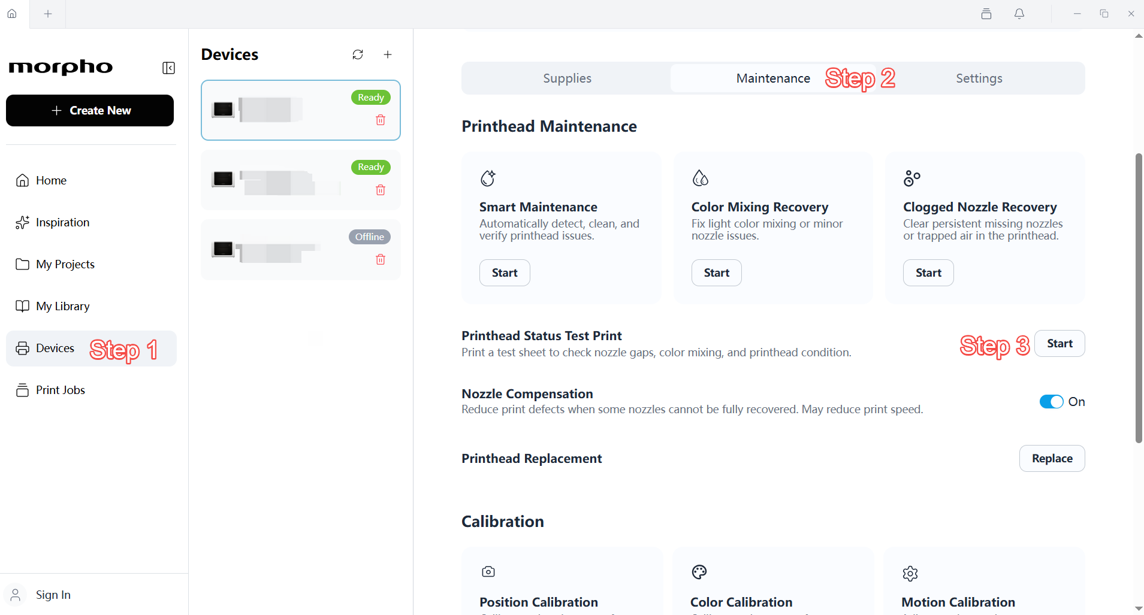Switch to the Settings tab
Viewport: 1144px width, 615px height.
pos(979,78)
